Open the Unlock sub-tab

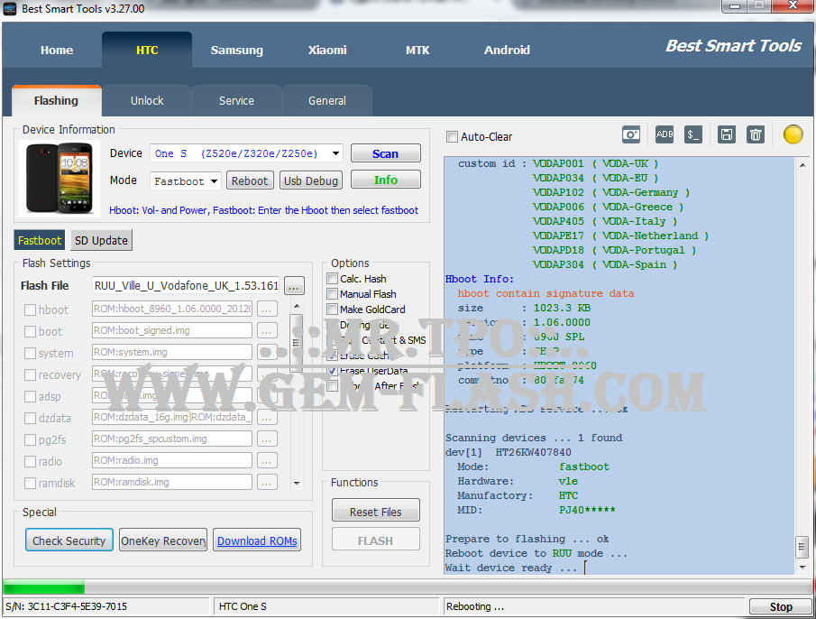147,100
